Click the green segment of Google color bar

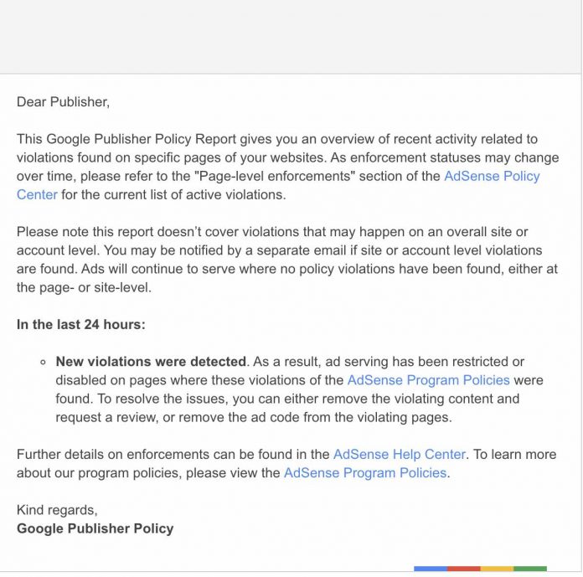point(529,569)
